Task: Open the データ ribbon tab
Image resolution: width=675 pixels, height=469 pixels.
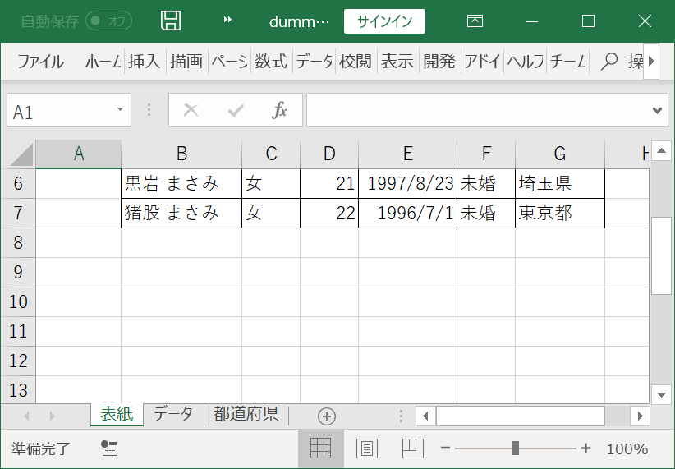Action: pos(314,62)
